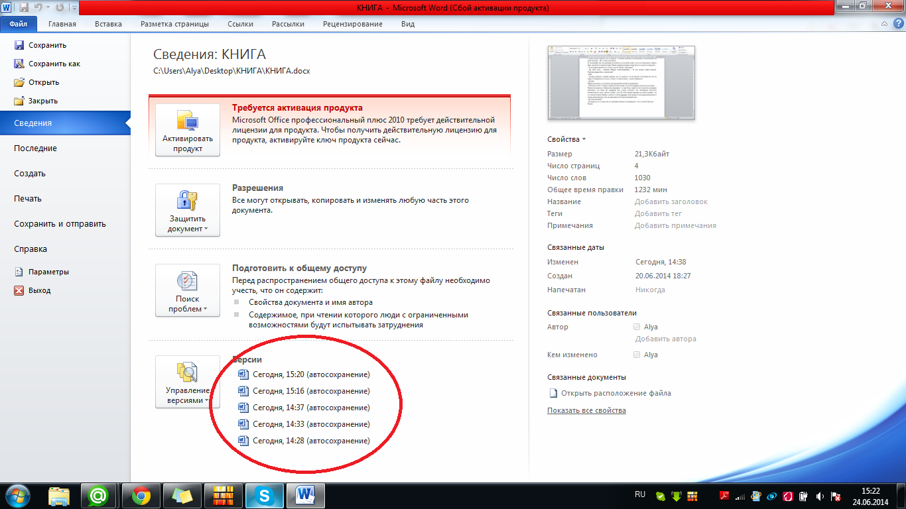
Task: Open the 14:37 autosave version
Action: point(304,408)
